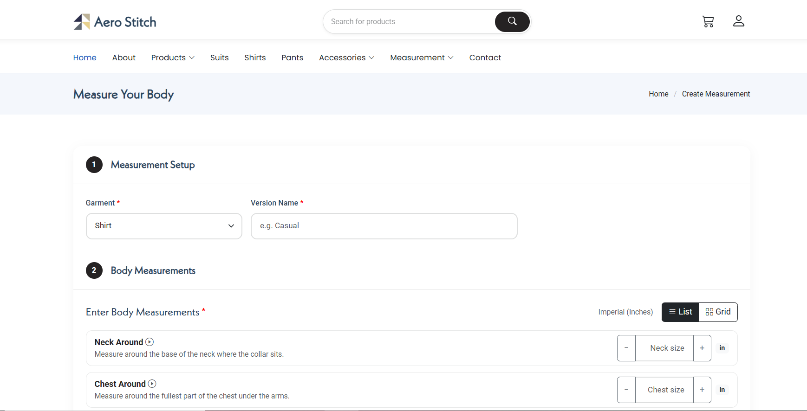Open the shopping cart icon

[708, 21]
